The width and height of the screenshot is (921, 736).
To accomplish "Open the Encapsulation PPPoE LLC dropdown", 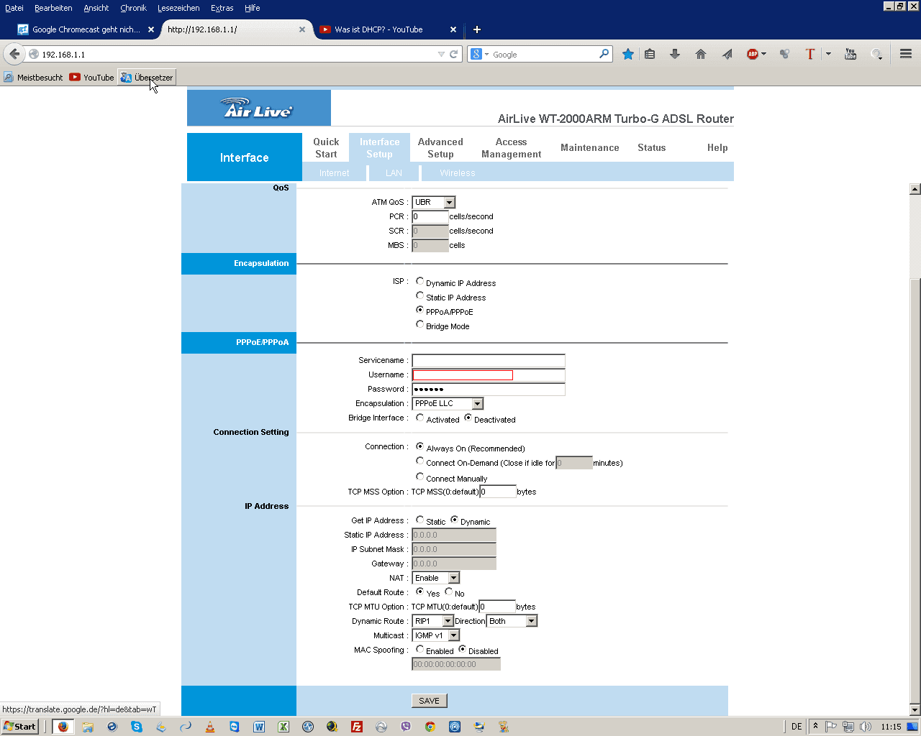I will pos(448,404).
